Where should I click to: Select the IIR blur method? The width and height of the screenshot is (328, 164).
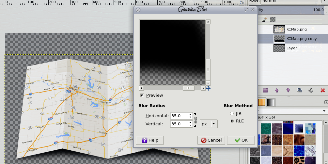click(x=232, y=113)
